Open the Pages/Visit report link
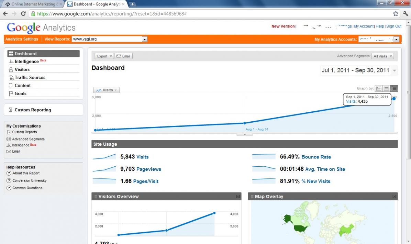The image size is (411, 244). coord(146,181)
